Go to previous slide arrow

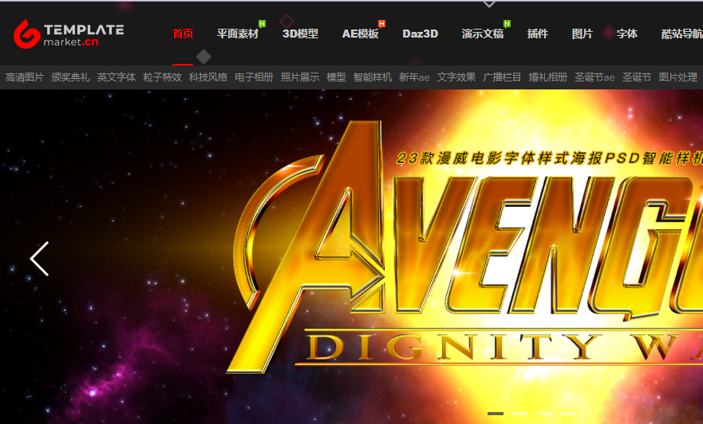click(39, 259)
